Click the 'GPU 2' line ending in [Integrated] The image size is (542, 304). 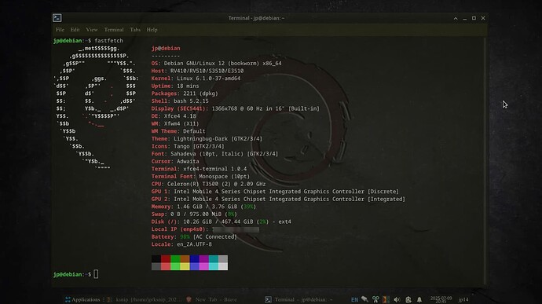pyautogui.click(x=278, y=200)
